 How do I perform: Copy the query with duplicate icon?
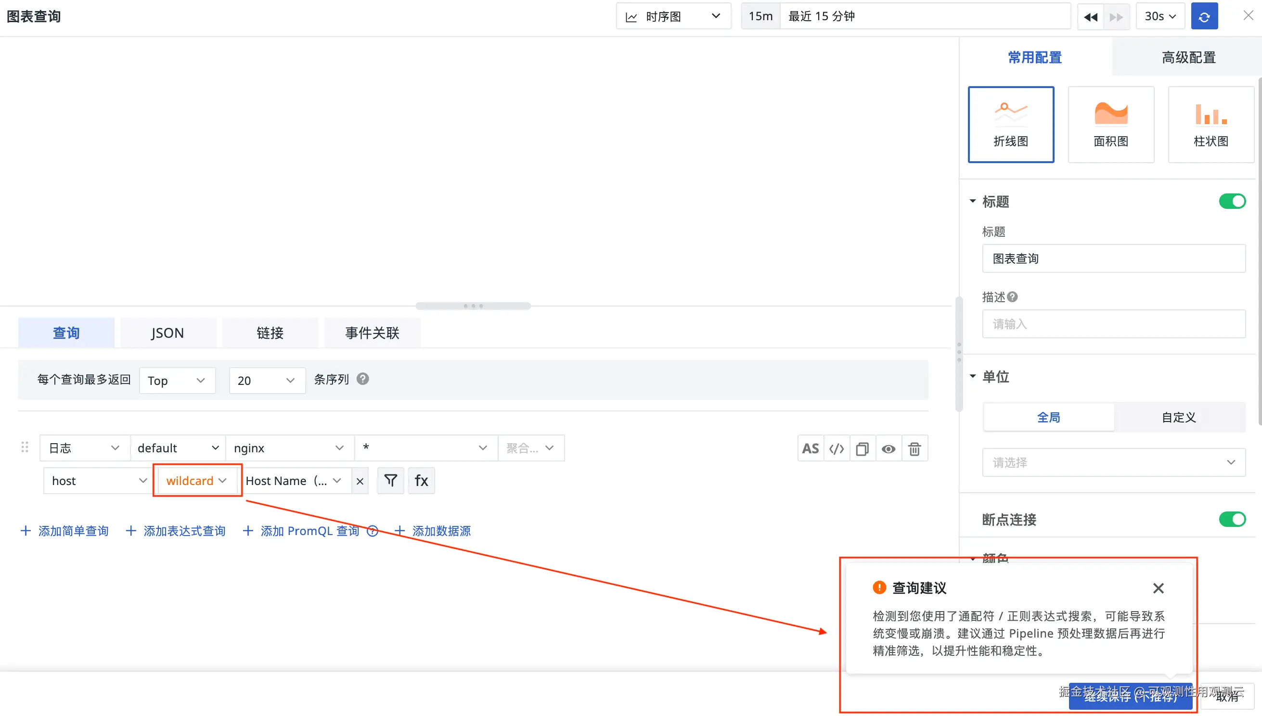coord(862,448)
